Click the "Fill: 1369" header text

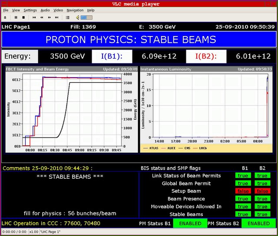tap(83, 27)
